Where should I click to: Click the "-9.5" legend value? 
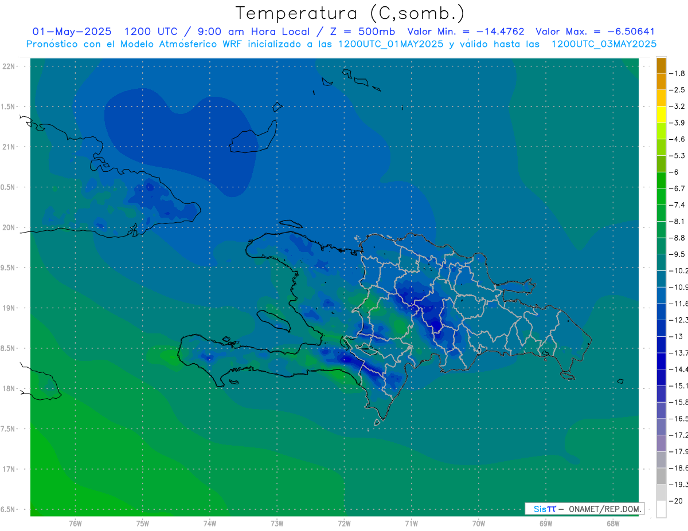[677, 254]
